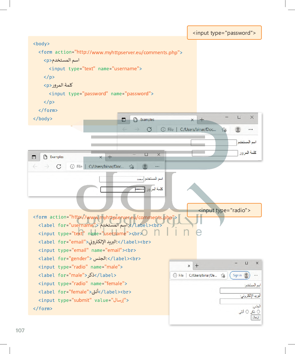Select the ذكر (male) radio button

(x=258, y=312)
